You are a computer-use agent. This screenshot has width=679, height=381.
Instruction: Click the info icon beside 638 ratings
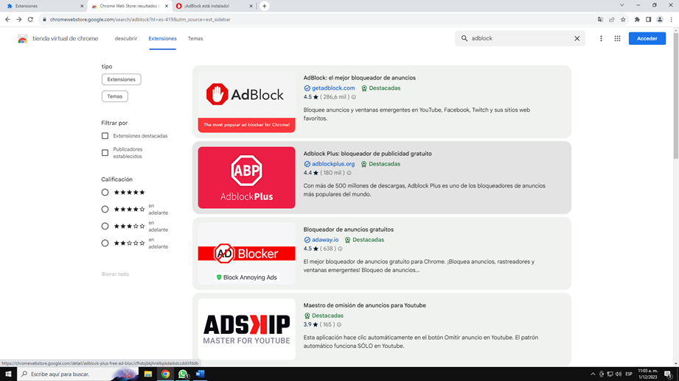pos(340,249)
